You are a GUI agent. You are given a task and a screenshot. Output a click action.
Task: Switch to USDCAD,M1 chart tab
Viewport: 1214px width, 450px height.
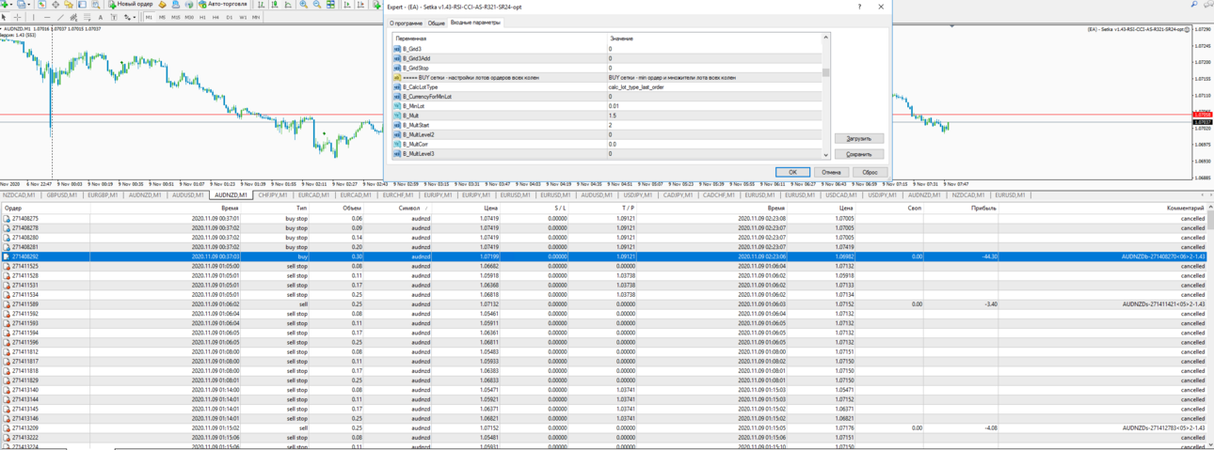(x=840, y=195)
